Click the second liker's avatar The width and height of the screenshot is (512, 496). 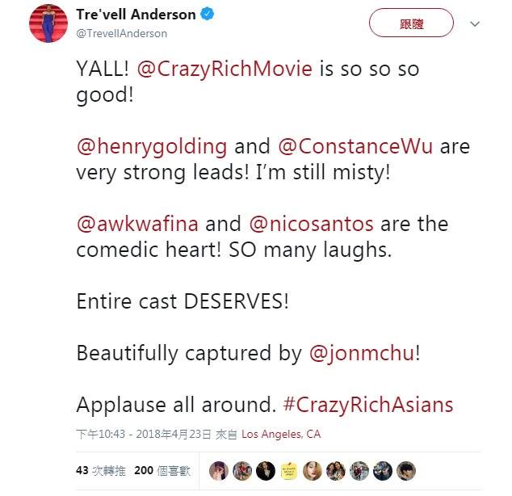click(x=241, y=470)
